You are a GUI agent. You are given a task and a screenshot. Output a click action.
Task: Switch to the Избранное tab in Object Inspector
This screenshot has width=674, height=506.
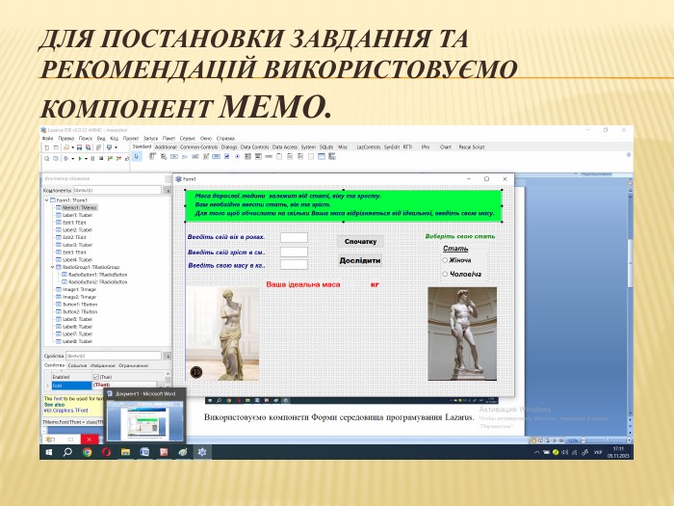pyautogui.click(x=103, y=365)
